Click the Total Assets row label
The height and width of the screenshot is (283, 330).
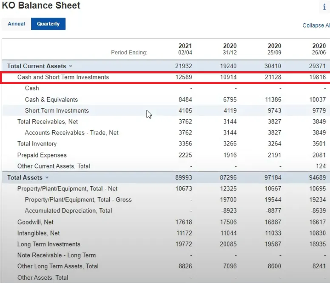tap(25, 178)
